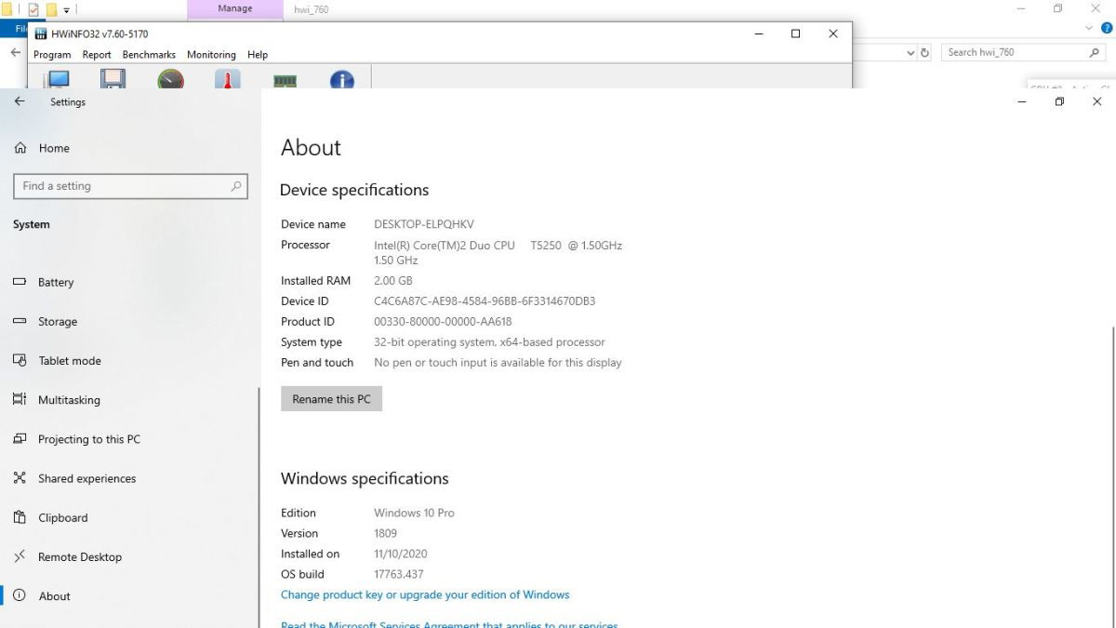
Task: Click the Installed RAM value 2.00 GB
Action: [393, 281]
